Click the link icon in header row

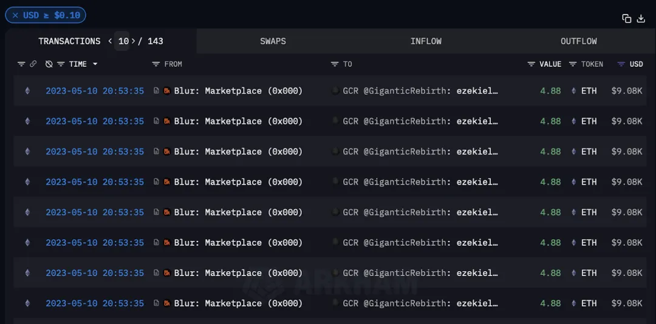tap(33, 64)
